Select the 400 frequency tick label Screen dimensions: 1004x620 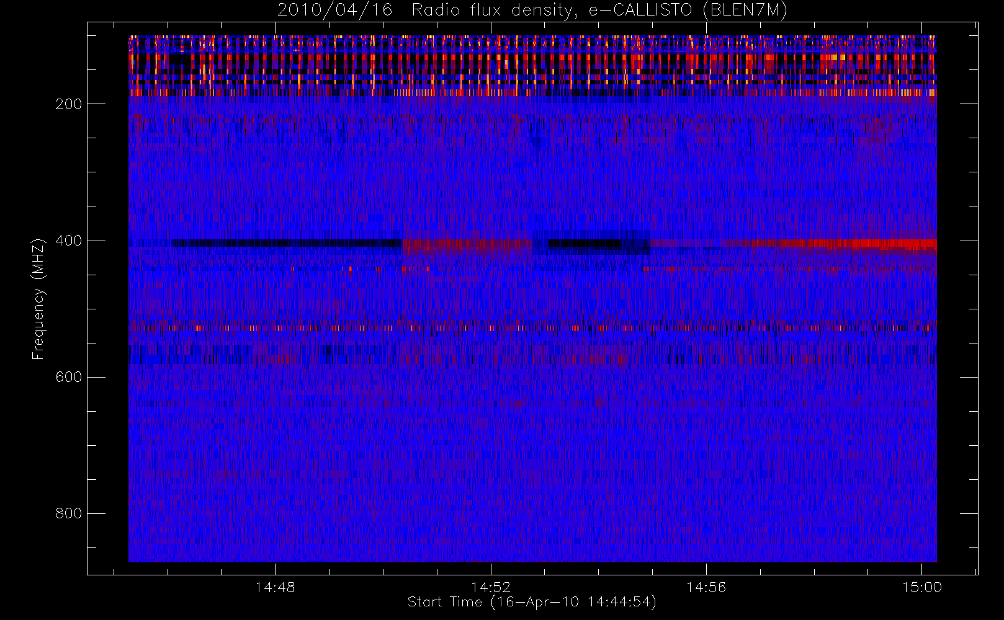click(x=69, y=241)
